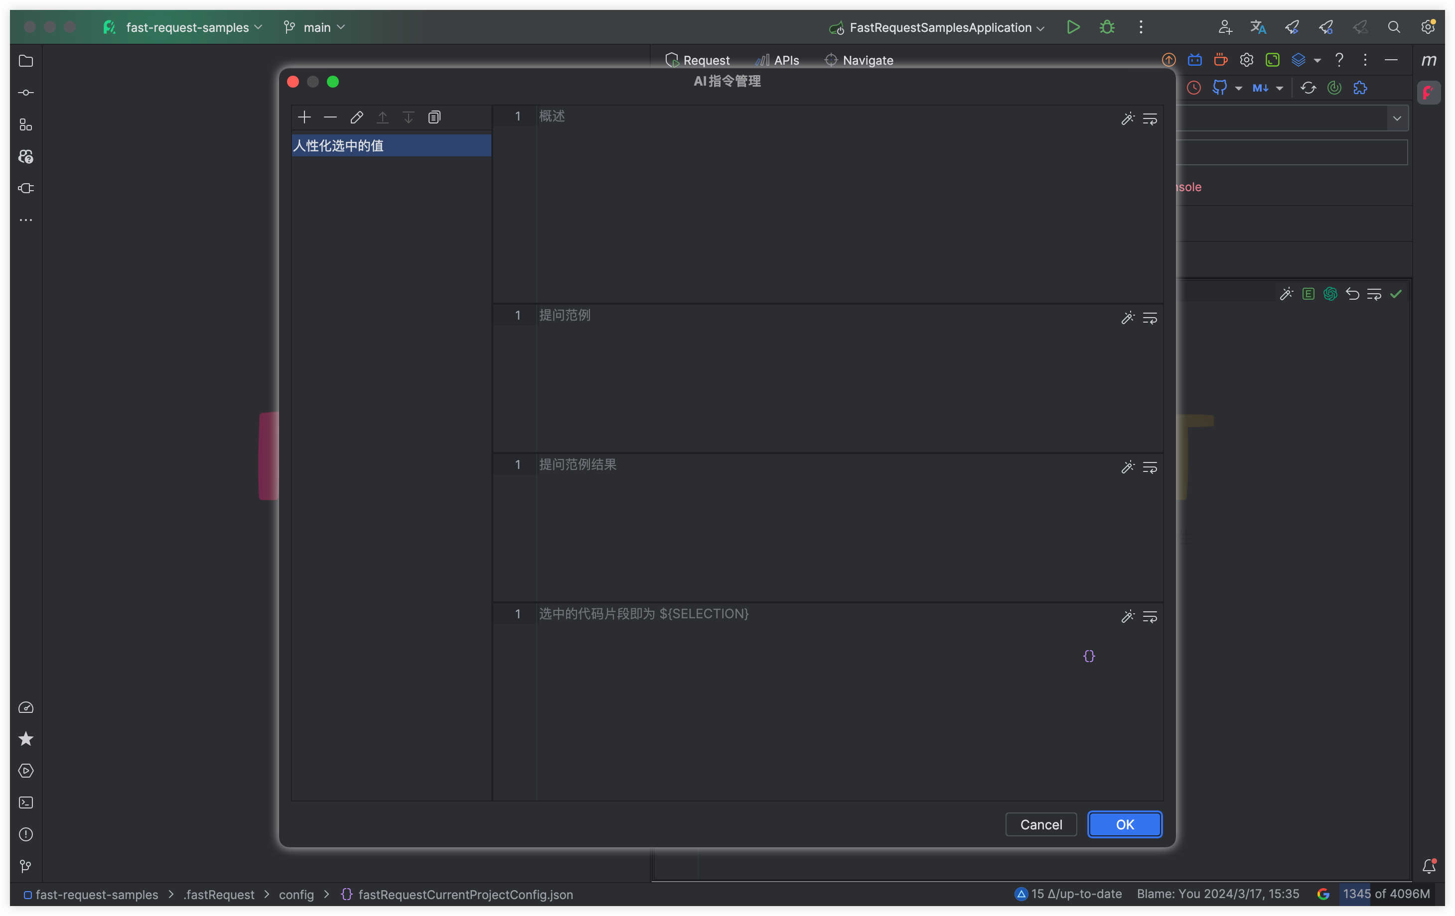Click the Debug bug icon
This screenshot has width=1455, height=916.
1107,27
